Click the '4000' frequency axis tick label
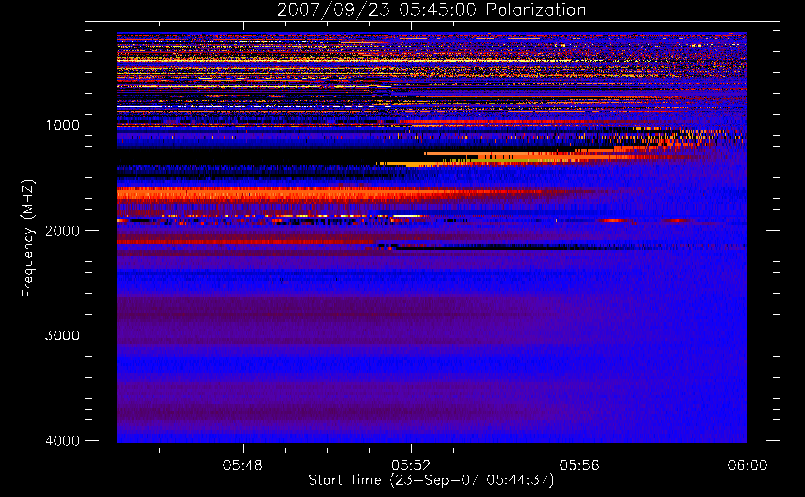This screenshot has height=497, width=805. click(x=62, y=441)
